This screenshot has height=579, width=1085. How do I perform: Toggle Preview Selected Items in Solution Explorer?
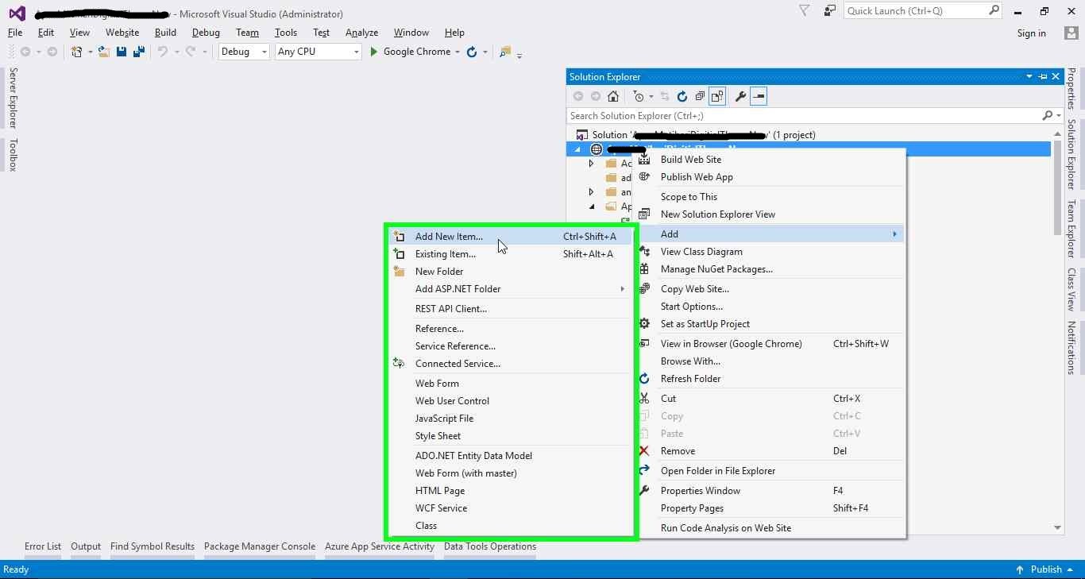(759, 96)
